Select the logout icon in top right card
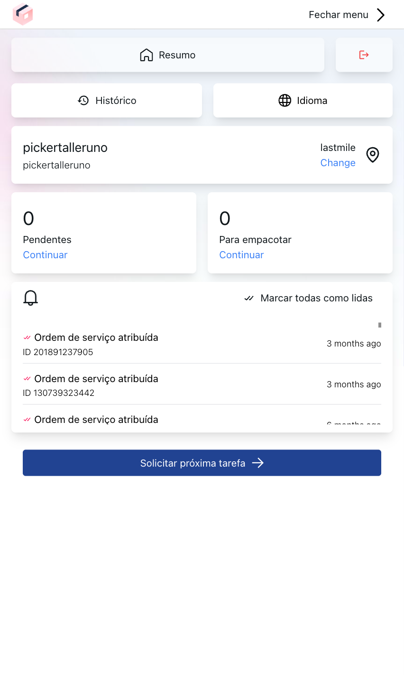The height and width of the screenshot is (675, 404). click(364, 55)
